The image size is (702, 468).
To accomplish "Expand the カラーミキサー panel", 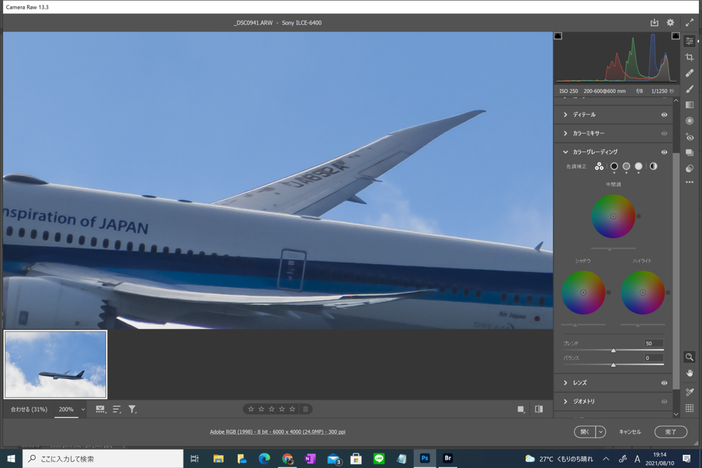I will click(565, 133).
